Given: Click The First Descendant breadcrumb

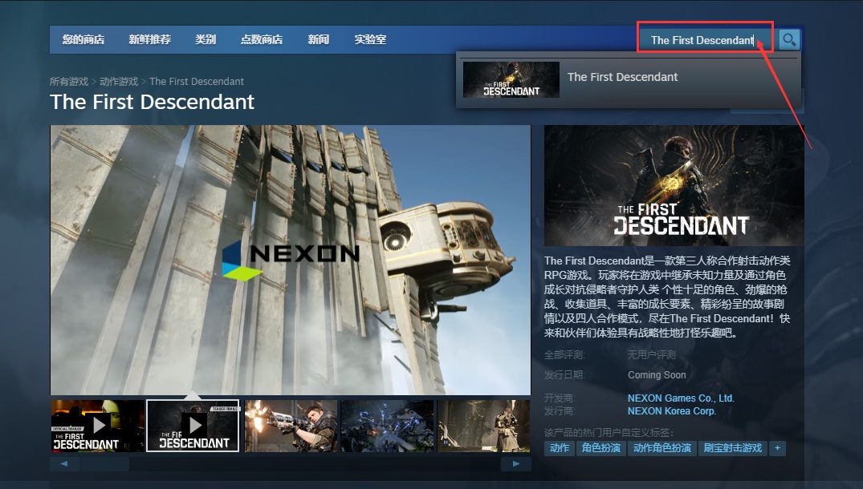Looking at the screenshot, I should [x=197, y=81].
